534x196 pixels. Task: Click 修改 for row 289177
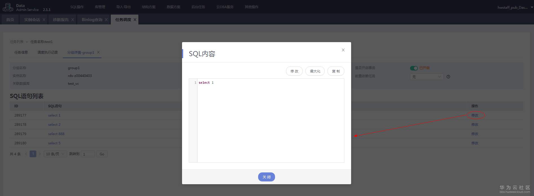[475, 115]
